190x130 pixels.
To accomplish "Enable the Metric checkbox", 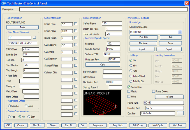I will (x=129, y=91).
